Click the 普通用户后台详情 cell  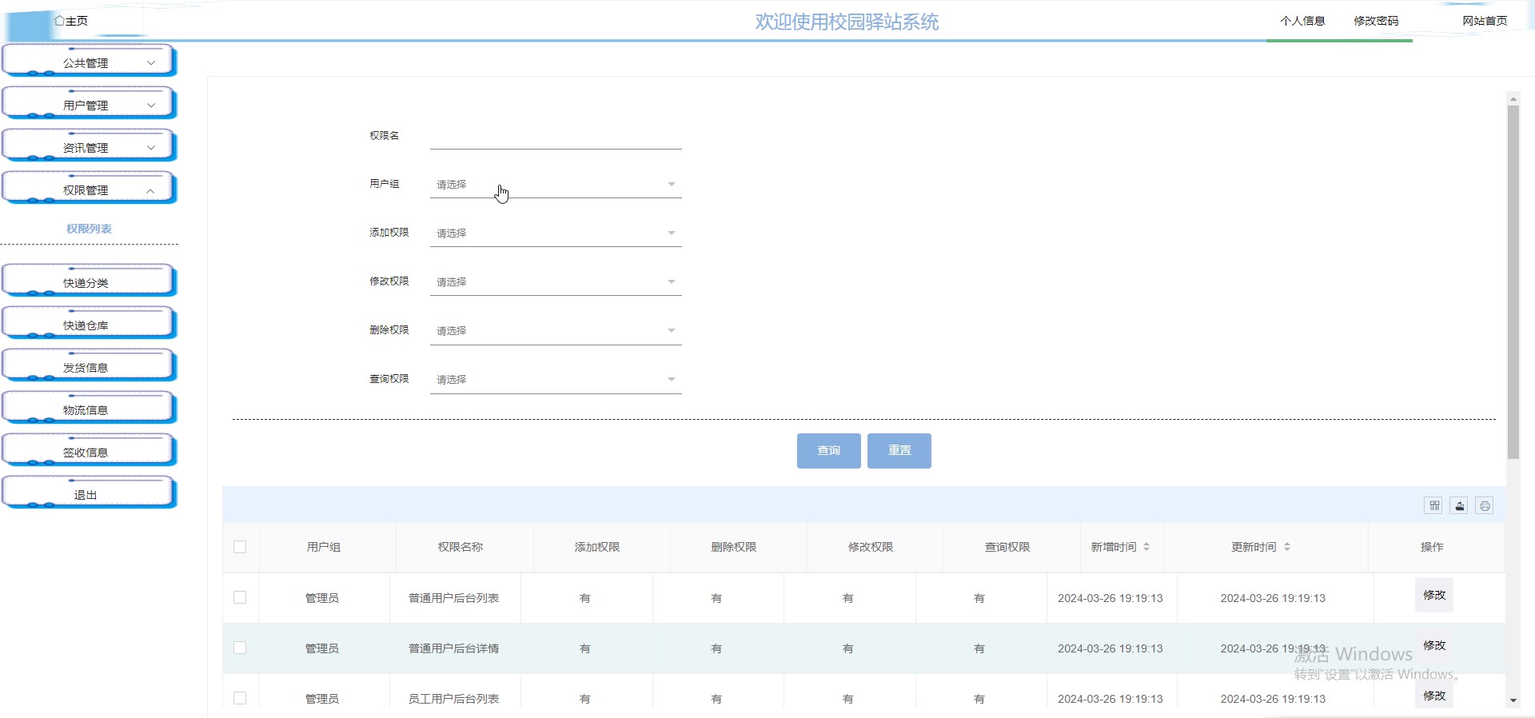pos(454,648)
